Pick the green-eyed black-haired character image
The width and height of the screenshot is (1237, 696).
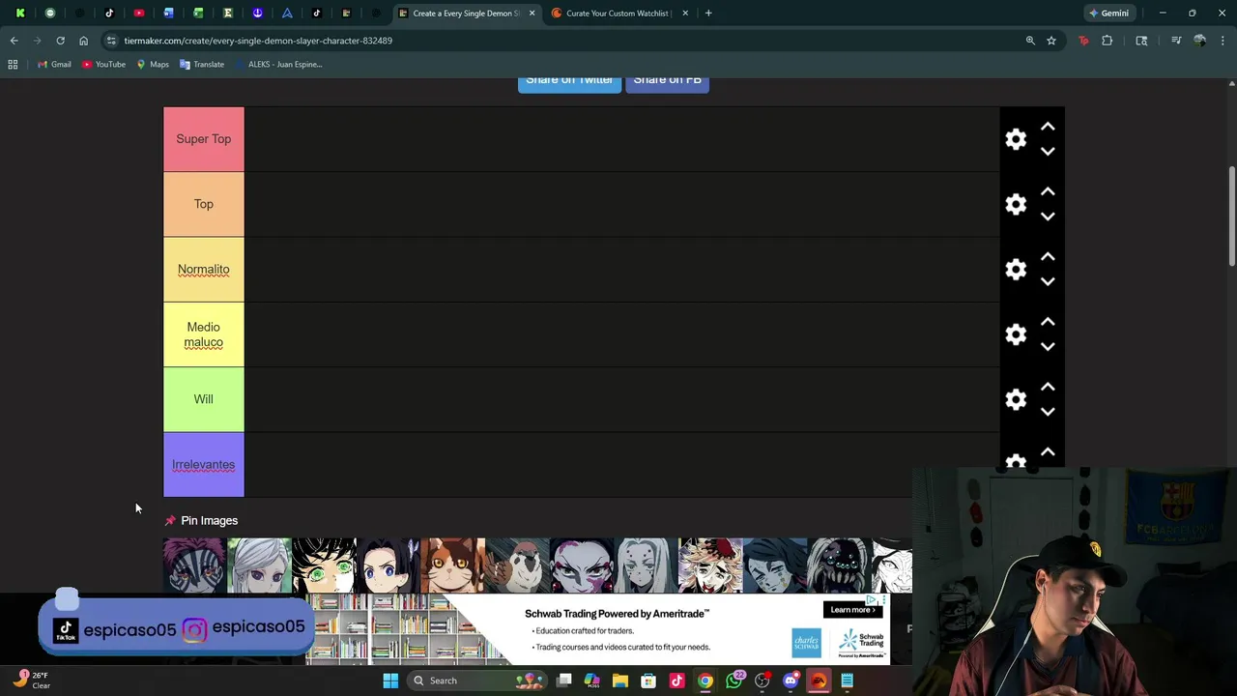[324, 565]
